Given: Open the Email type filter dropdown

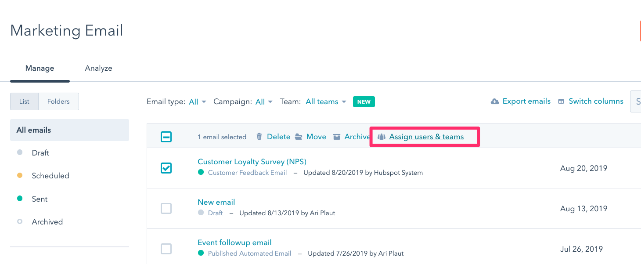Looking at the screenshot, I should tap(198, 102).
